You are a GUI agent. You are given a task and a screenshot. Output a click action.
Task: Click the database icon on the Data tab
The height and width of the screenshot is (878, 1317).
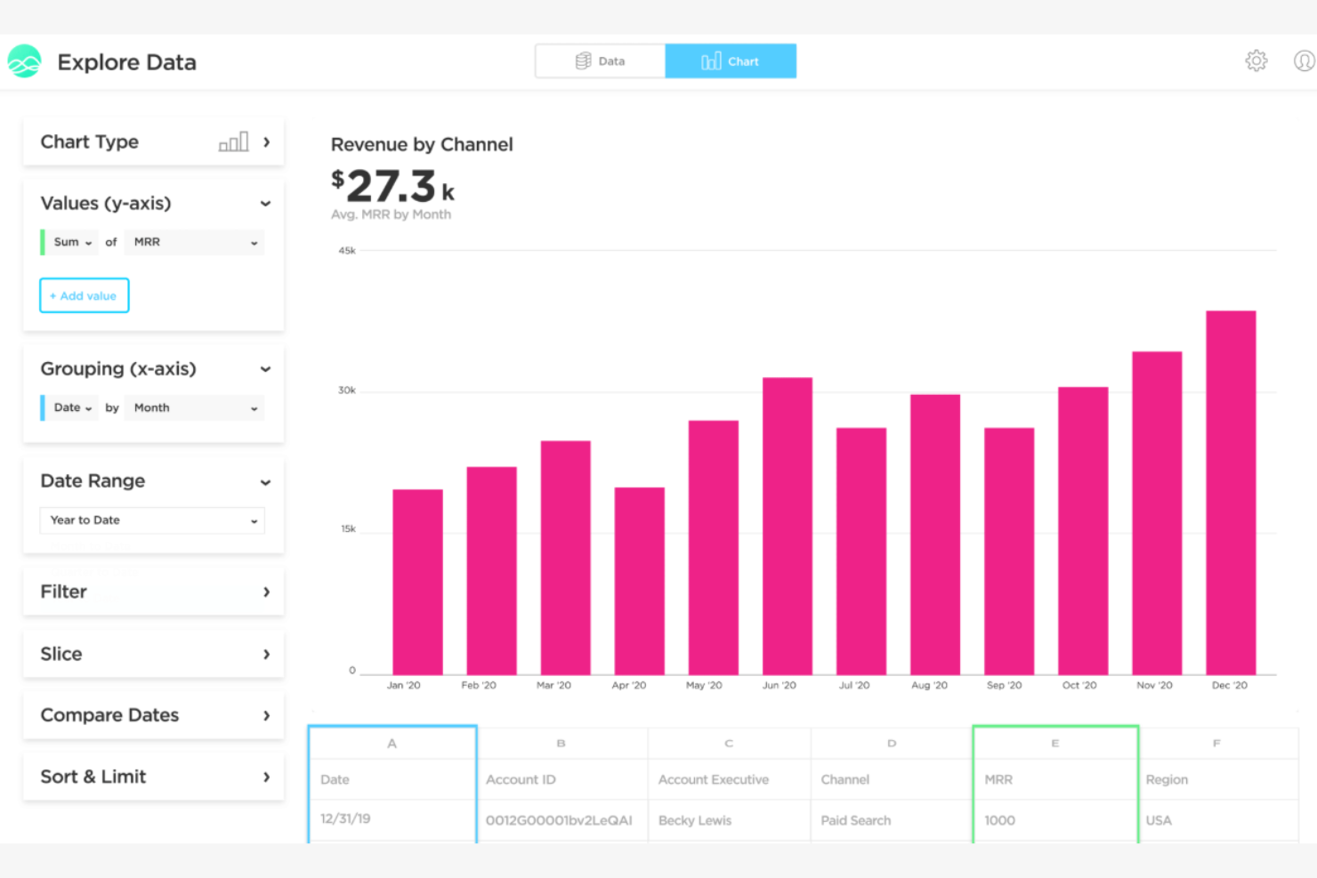point(583,60)
